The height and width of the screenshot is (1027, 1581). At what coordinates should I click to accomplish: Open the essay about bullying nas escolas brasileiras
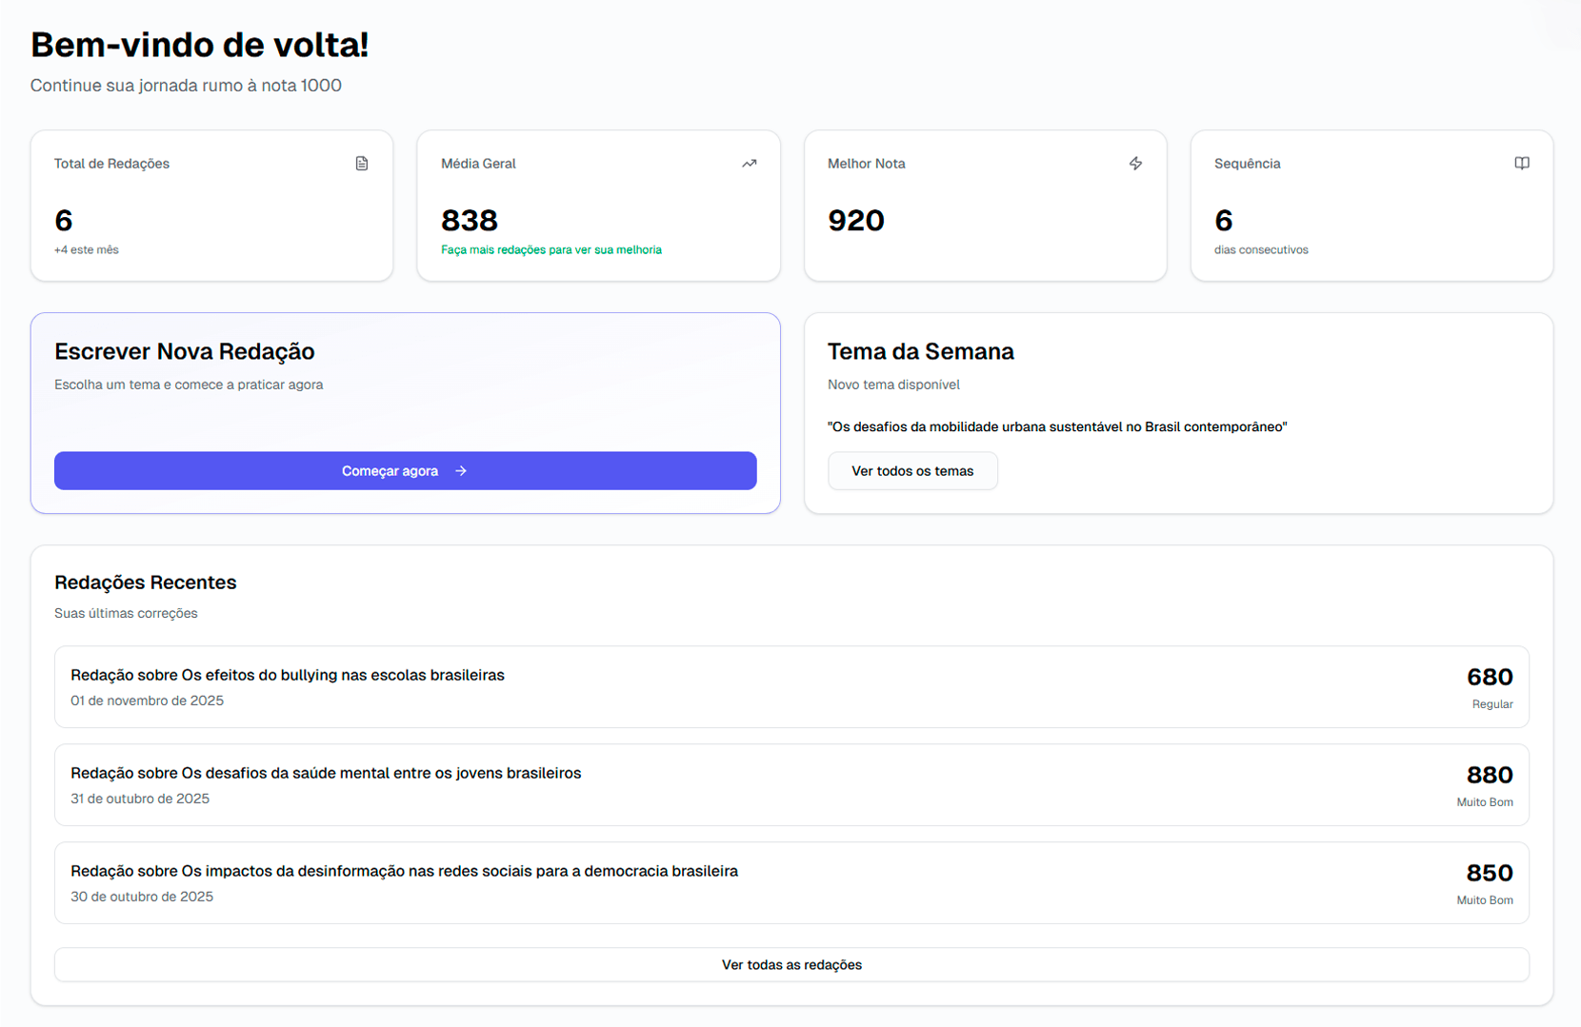coord(288,676)
